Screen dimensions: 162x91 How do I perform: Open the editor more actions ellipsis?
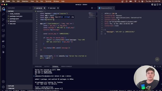coord(95,8)
